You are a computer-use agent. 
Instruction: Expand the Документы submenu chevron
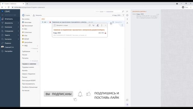[x=18, y=23]
